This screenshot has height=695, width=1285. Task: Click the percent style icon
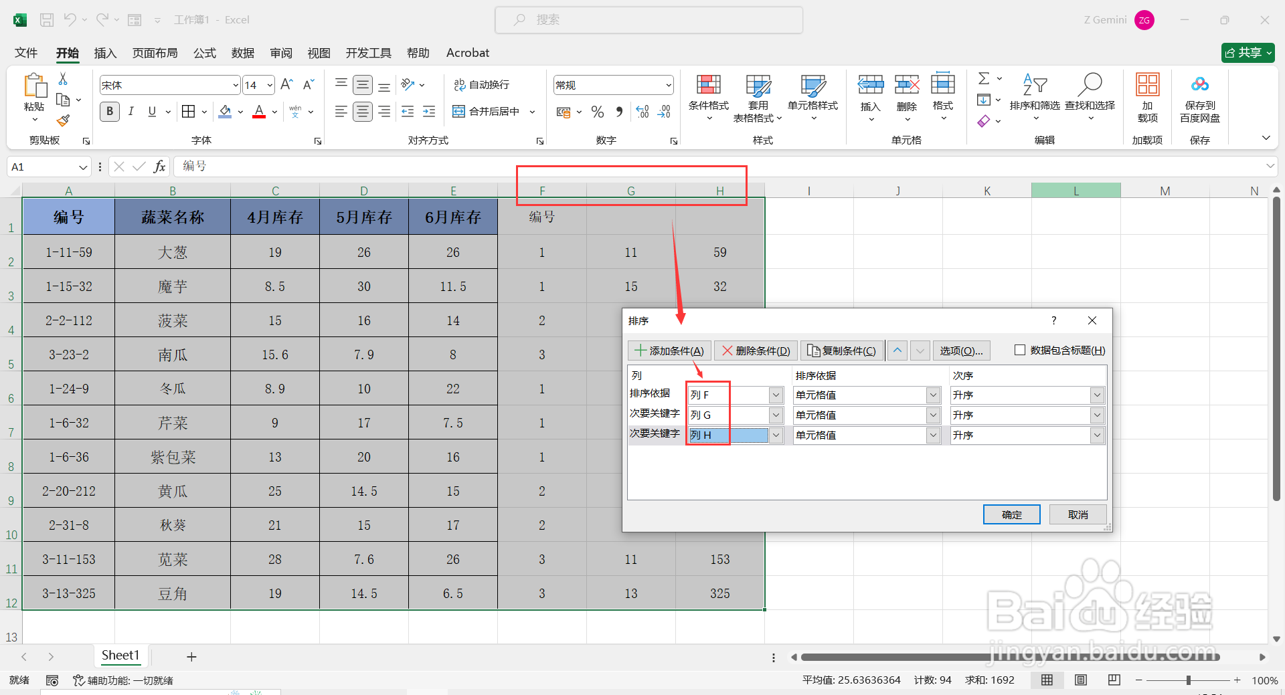[x=598, y=112]
